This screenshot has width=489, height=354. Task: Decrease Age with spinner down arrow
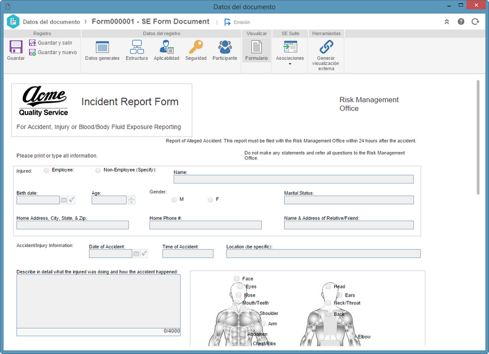(132, 202)
